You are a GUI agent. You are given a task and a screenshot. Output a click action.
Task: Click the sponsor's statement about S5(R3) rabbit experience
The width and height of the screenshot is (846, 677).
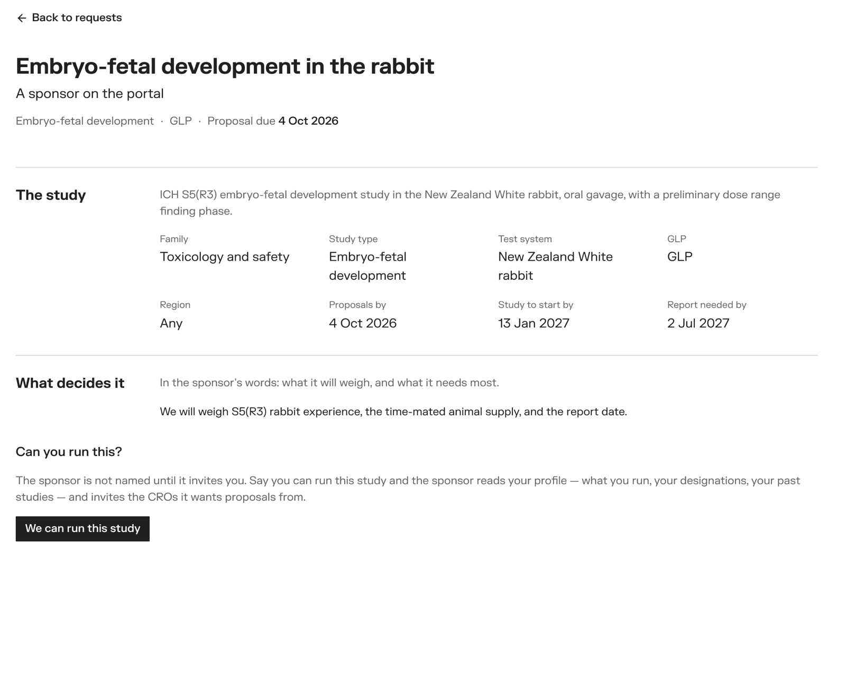click(x=393, y=411)
